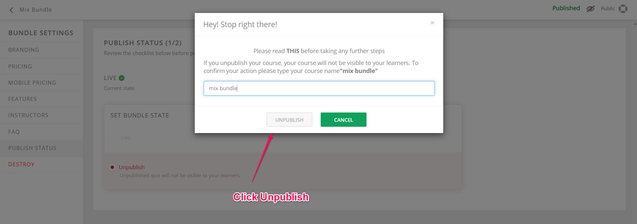Click the Public label in the header
Image resolution: width=637 pixels, height=224 pixels.
[608, 9]
